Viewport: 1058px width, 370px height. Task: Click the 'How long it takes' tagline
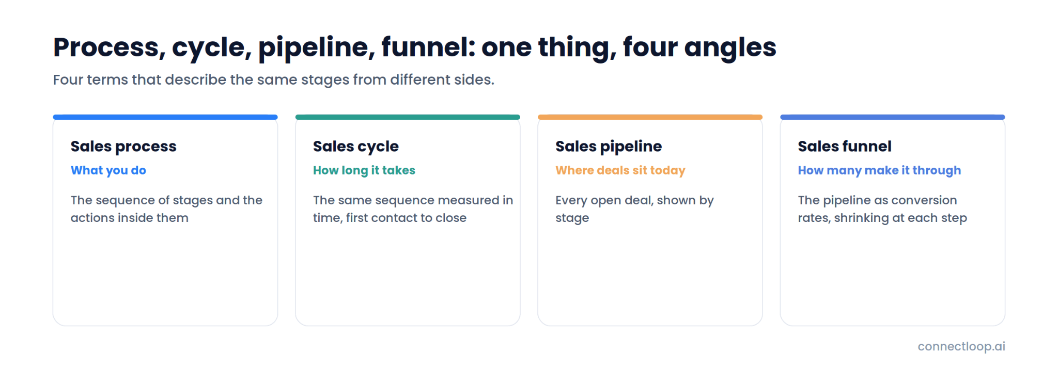click(x=364, y=170)
